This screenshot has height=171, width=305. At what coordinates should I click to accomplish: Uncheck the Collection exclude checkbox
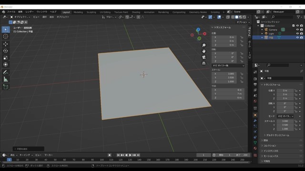click(x=294, y=26)
